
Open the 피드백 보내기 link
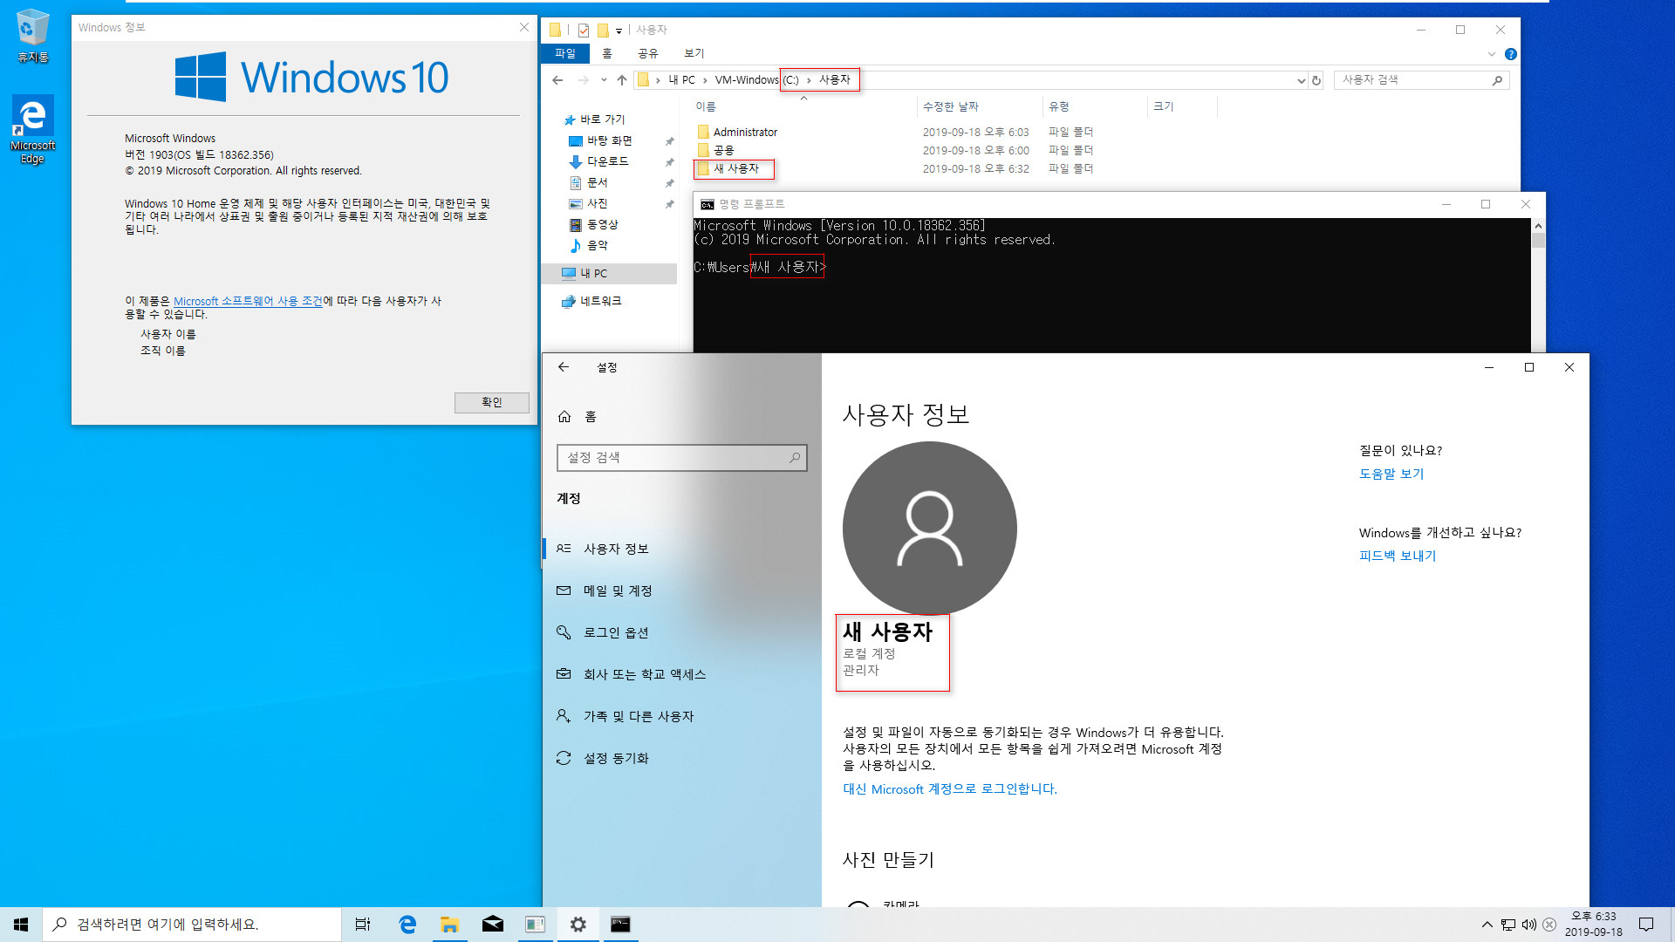(x=1397, y=556)
